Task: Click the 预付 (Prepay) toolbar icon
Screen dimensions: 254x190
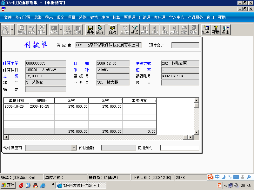Action: coord(77,29)
